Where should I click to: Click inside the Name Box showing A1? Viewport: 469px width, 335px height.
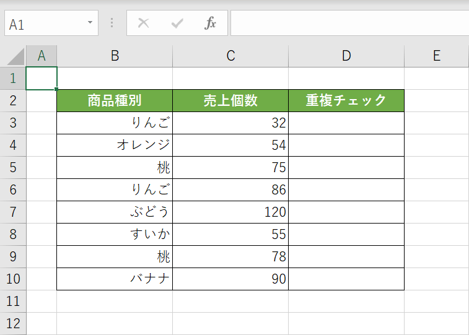coord(43,24)
